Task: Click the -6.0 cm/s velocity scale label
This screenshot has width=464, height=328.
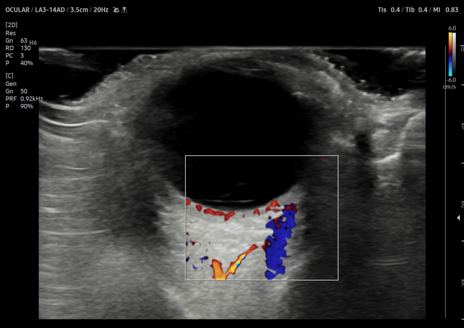Action: click(451, 80)
